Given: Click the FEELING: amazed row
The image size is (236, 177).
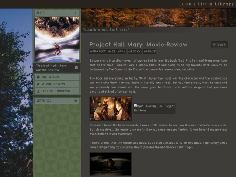Looking at the screenshot, I should click(x=57, y=91).
